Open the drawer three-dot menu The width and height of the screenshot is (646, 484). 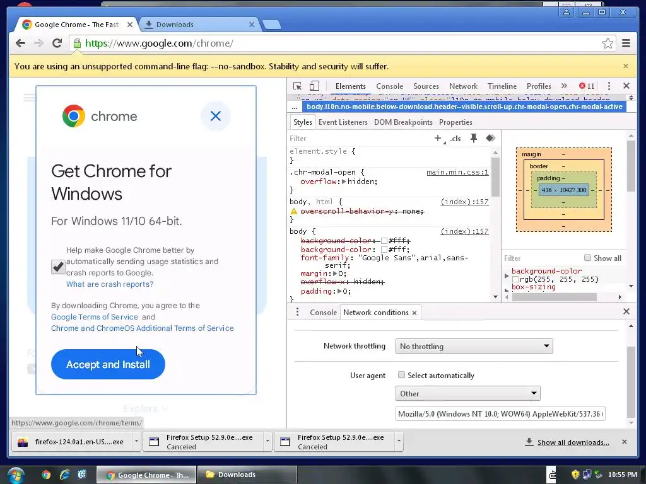coord(298,312)
